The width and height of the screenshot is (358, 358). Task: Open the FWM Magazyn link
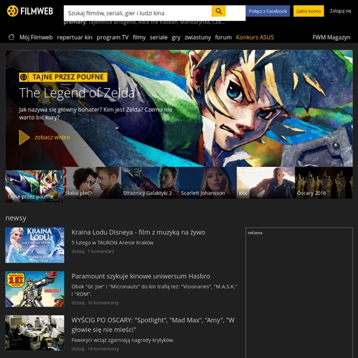pos(331,37)
